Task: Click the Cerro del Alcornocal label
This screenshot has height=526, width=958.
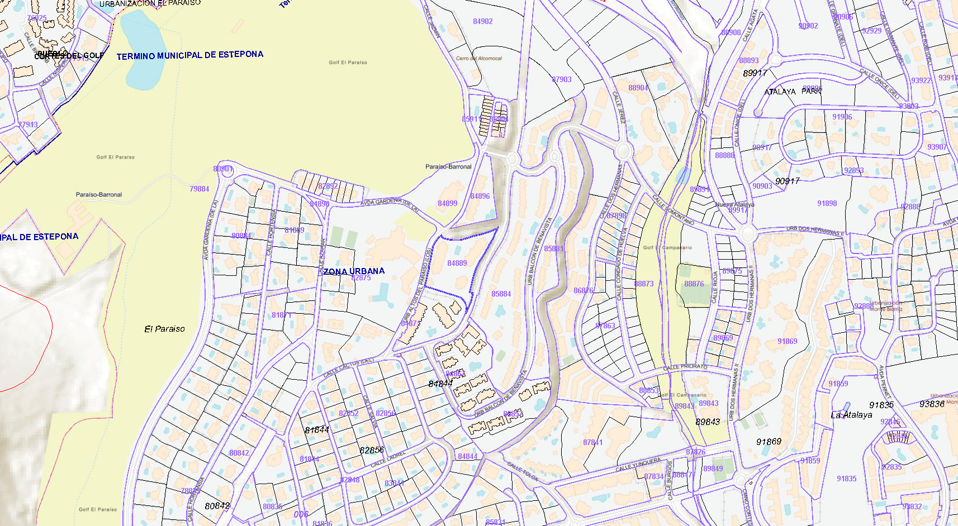Action: click(479, 58)
